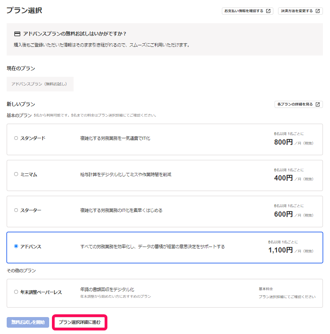Viewport: 330px width, 334px height.
Task: Select the アドバンス plan radio button
Action: tap(16, 246)
